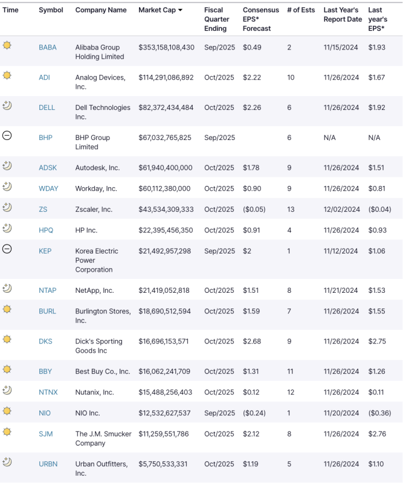The image size is (403, 483).
Task: Click the pre-market sun icon for BABA
Action: pos(7,45)
